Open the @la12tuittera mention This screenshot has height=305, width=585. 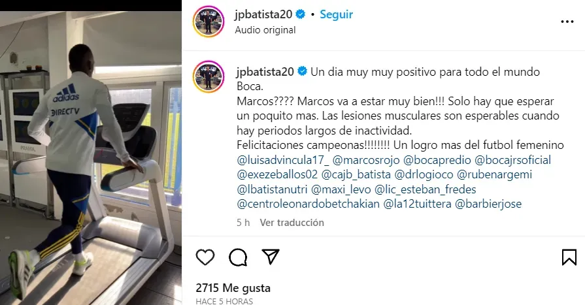(x=418, y=204)
